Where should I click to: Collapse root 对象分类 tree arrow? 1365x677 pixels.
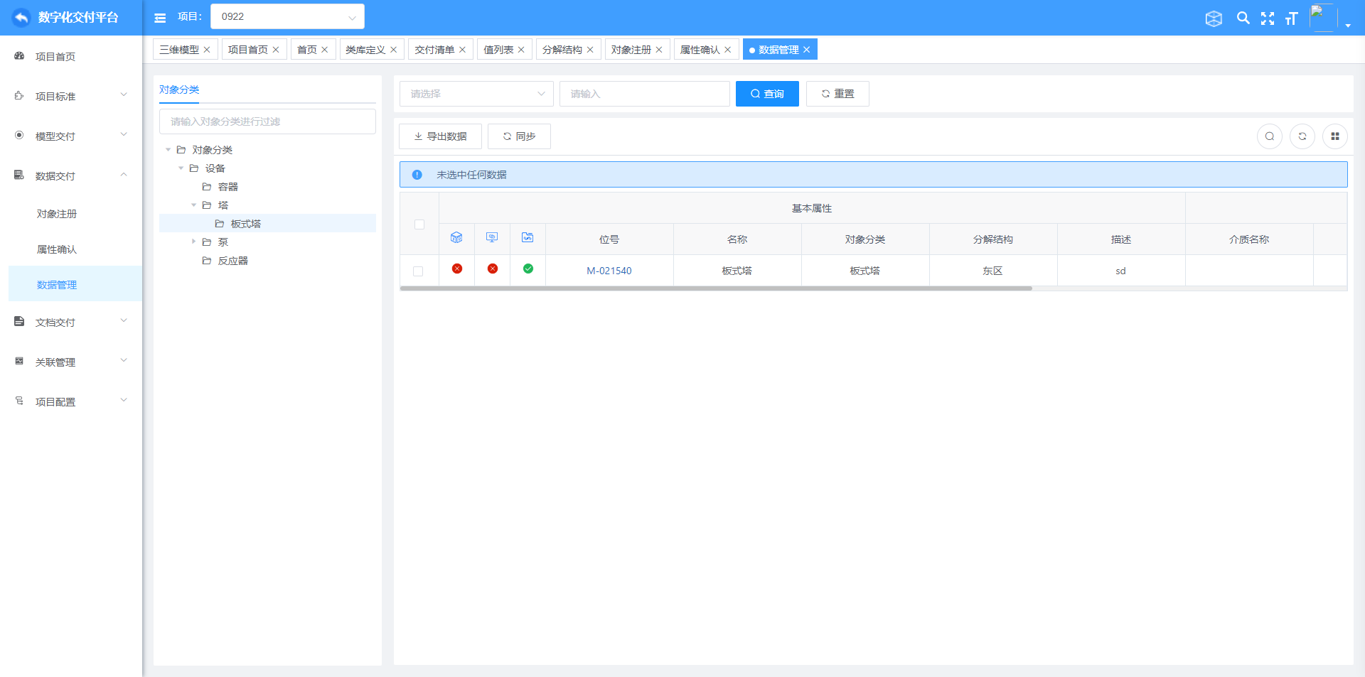[x=168, y=150]
